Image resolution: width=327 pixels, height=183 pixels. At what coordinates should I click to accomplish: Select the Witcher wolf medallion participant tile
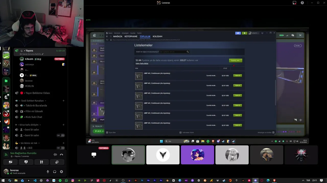coord(301,155)
